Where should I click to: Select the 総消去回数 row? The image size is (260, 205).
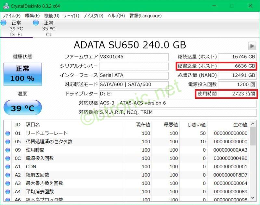point(126,175)
